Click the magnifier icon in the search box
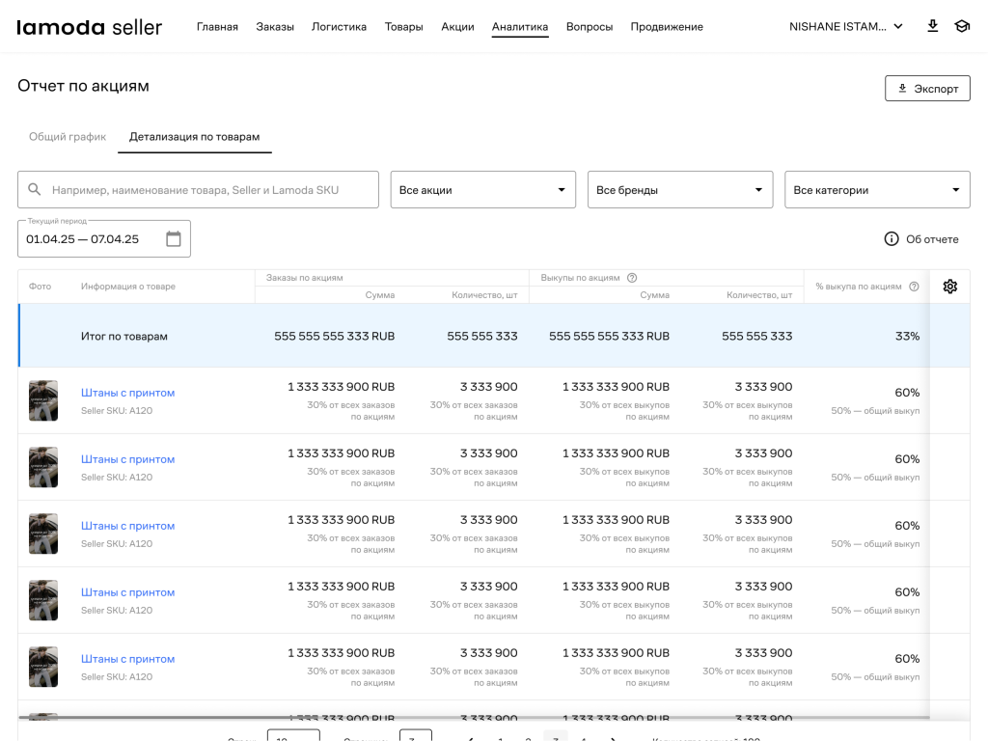 point(35,190)
